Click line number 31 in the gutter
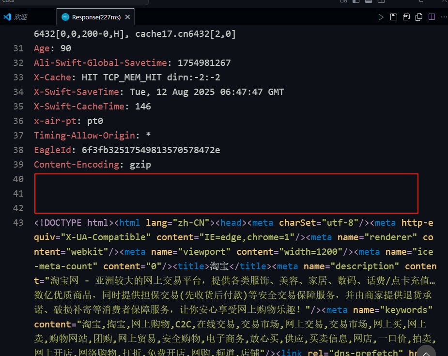This screenshot has width=448, height=356. tap(18, 48)
